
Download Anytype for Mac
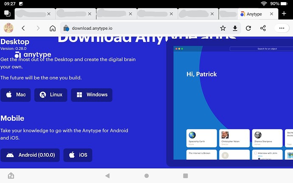(x=15, y=95)
